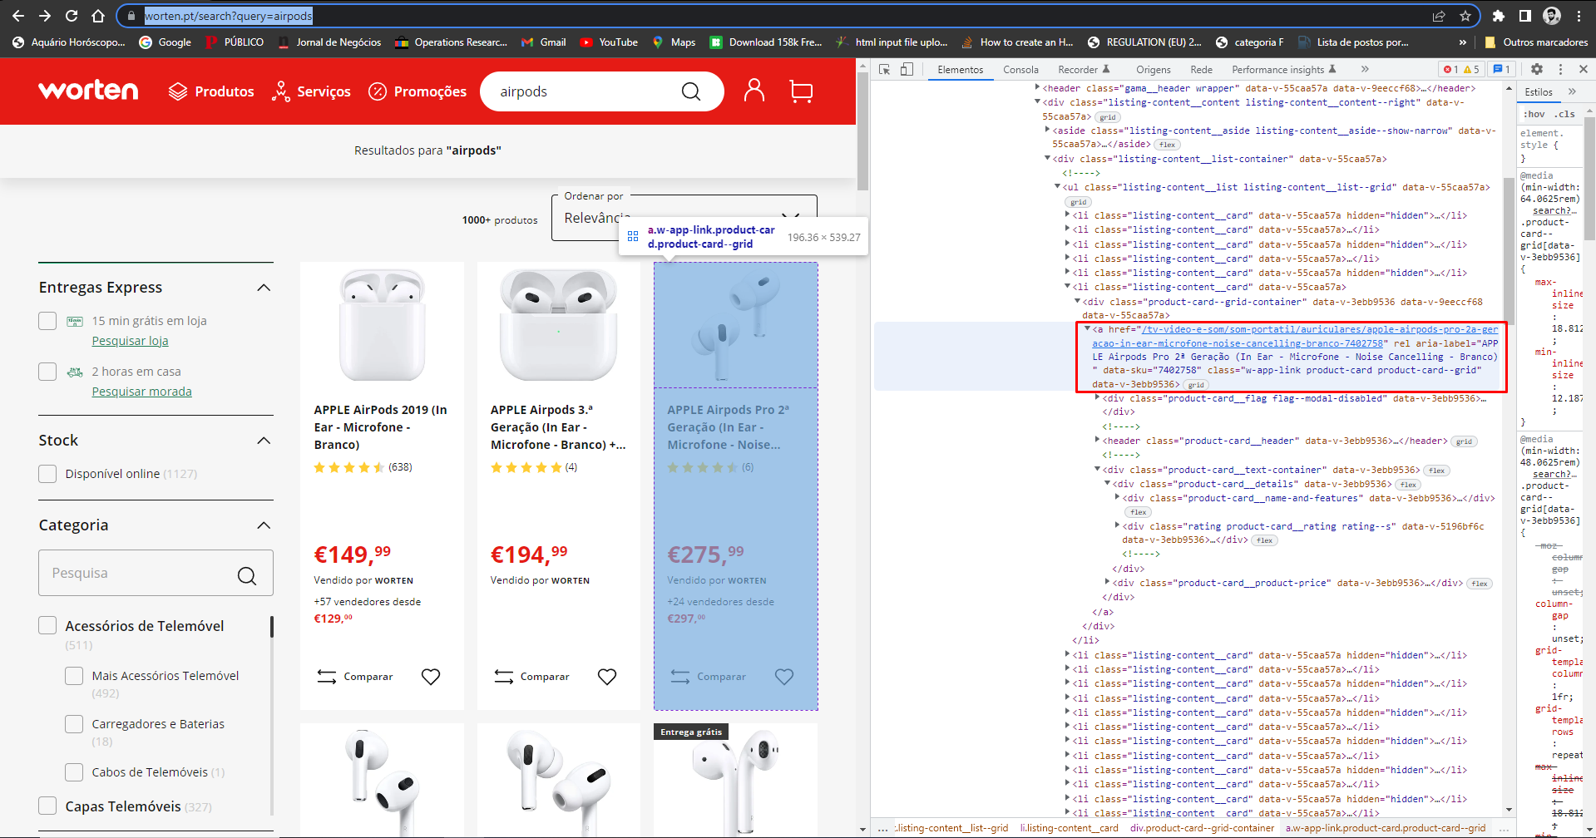Reload the page with refresh icon
This screenshot has height=838, width=1596.
(x=72, y=16)
